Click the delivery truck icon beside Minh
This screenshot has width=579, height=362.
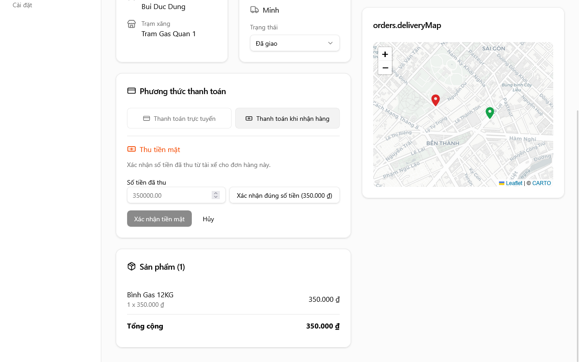[x=255, y=10]
